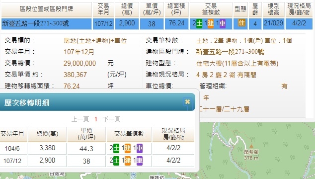Click 單價(萬/坪) header in popup table
This screenshot has height=179, width=315.
[86, 134]
